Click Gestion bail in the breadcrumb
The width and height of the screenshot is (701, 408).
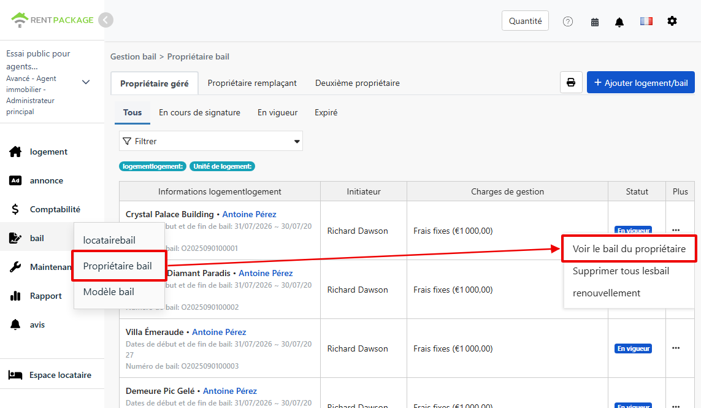[133, 57]
